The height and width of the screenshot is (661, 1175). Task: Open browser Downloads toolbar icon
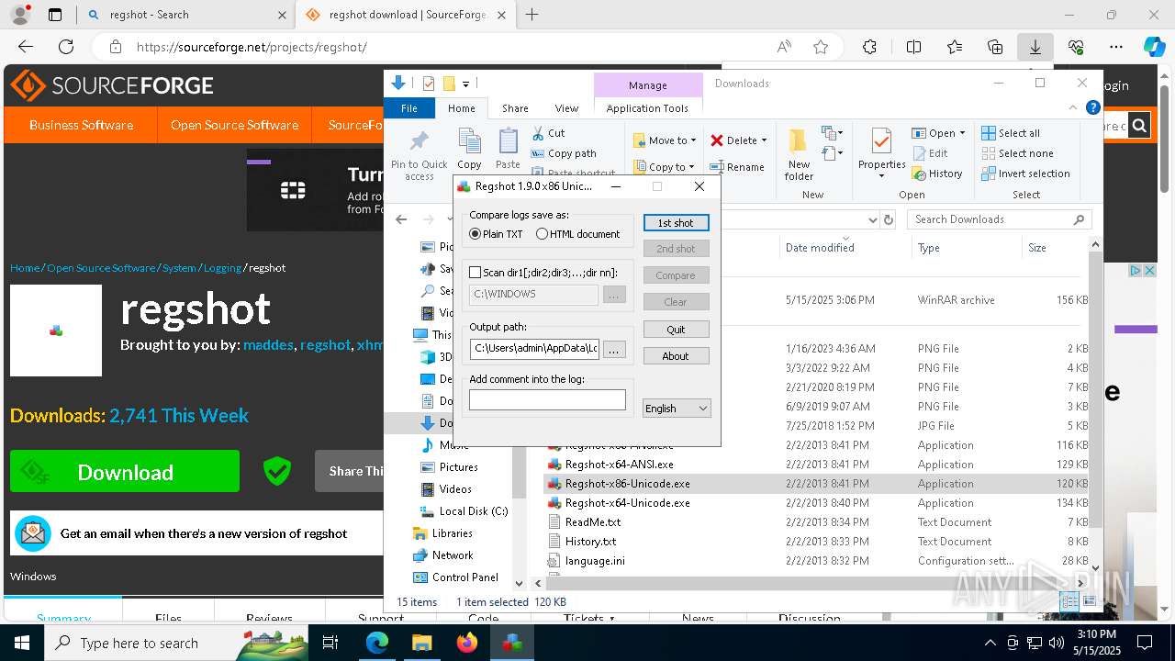coord(1035,47)
